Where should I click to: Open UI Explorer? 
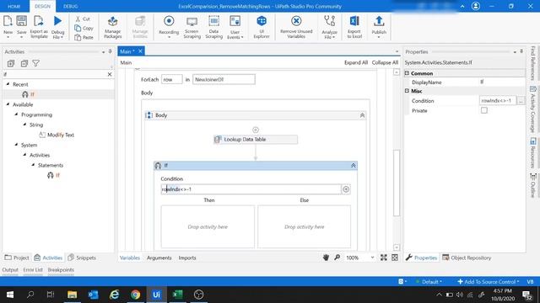click(262, 27)
